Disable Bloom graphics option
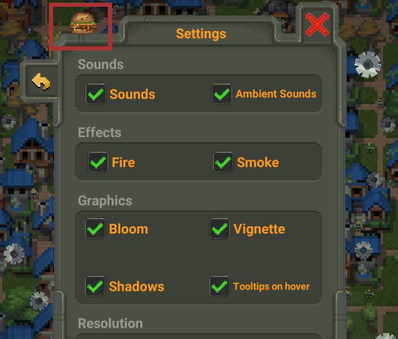 (95, 229)
